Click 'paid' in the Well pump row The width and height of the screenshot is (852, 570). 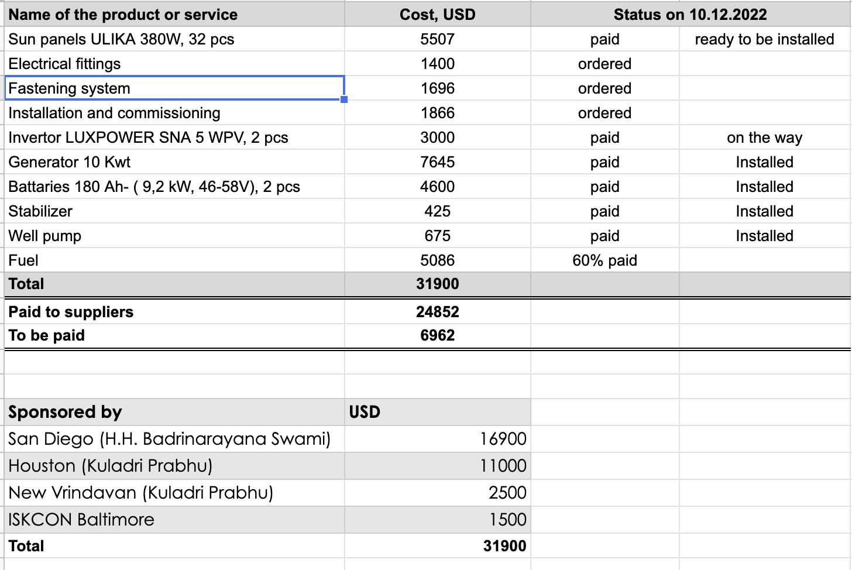(x=605, y=236)
